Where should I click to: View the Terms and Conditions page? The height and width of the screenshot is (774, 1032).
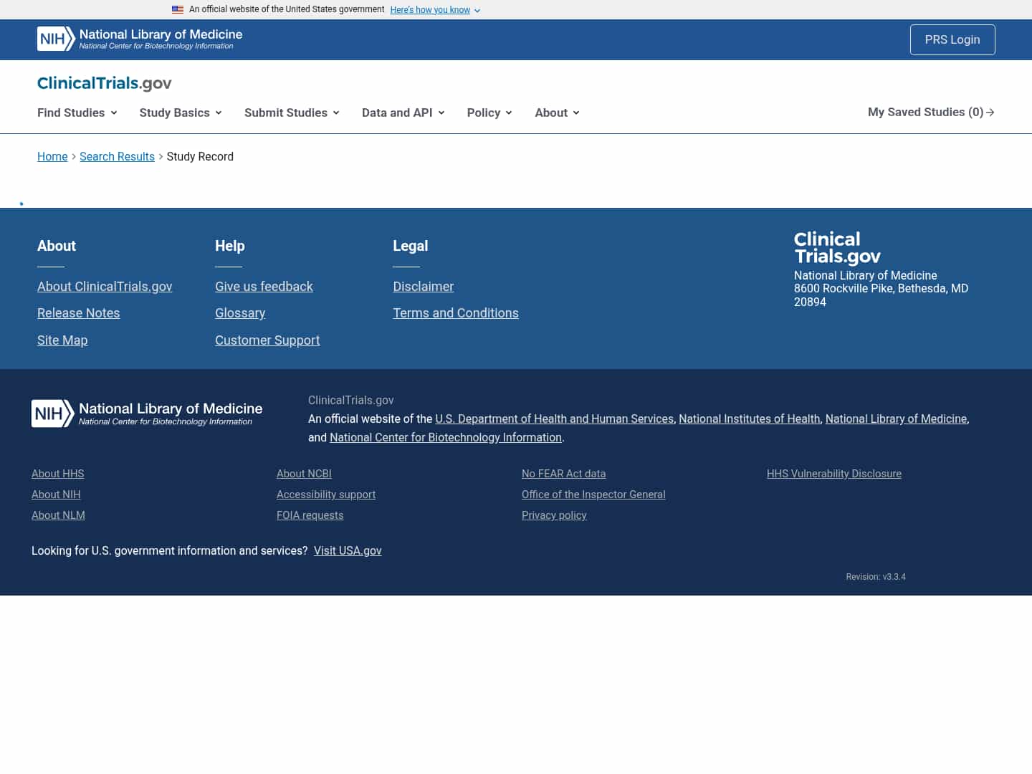point(456,313)
